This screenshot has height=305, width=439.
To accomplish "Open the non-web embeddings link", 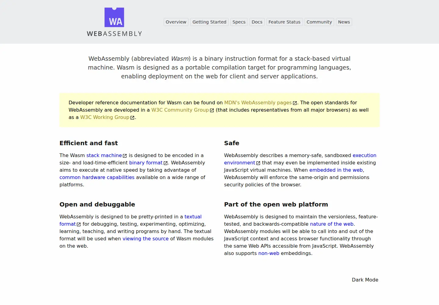I will click(x=269, y=253).
